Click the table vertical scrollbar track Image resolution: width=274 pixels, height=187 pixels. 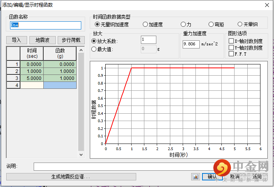point(81,102)
